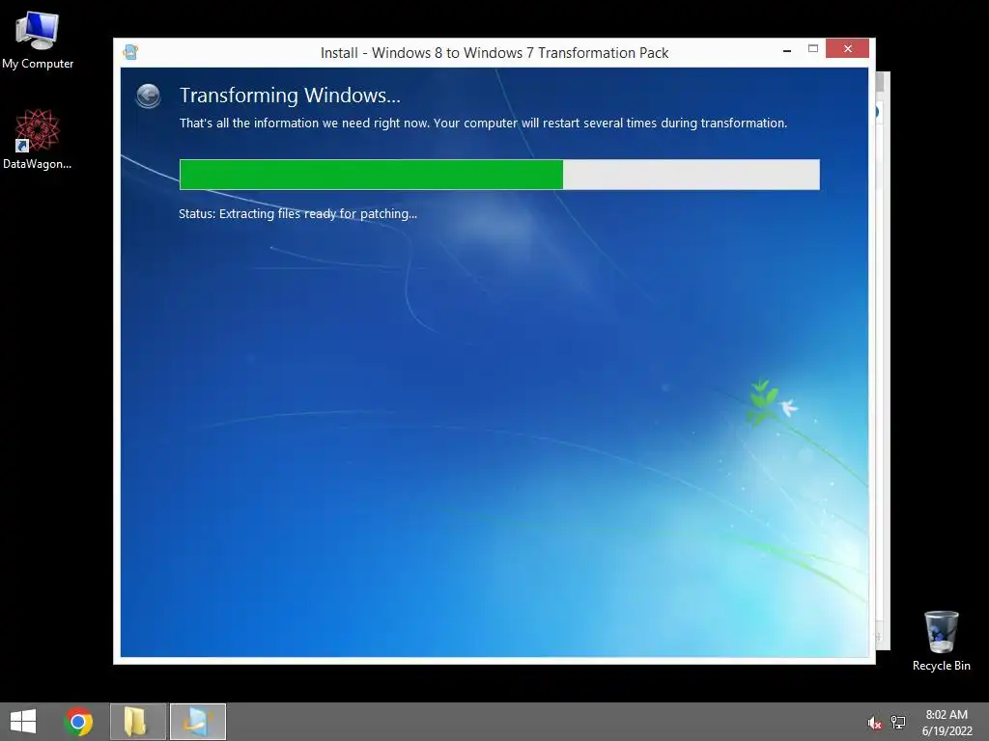Switch to the installer taskbar button
Viewport: 989px width, 741px height.
pyautogui.click(x=198, y=722)
